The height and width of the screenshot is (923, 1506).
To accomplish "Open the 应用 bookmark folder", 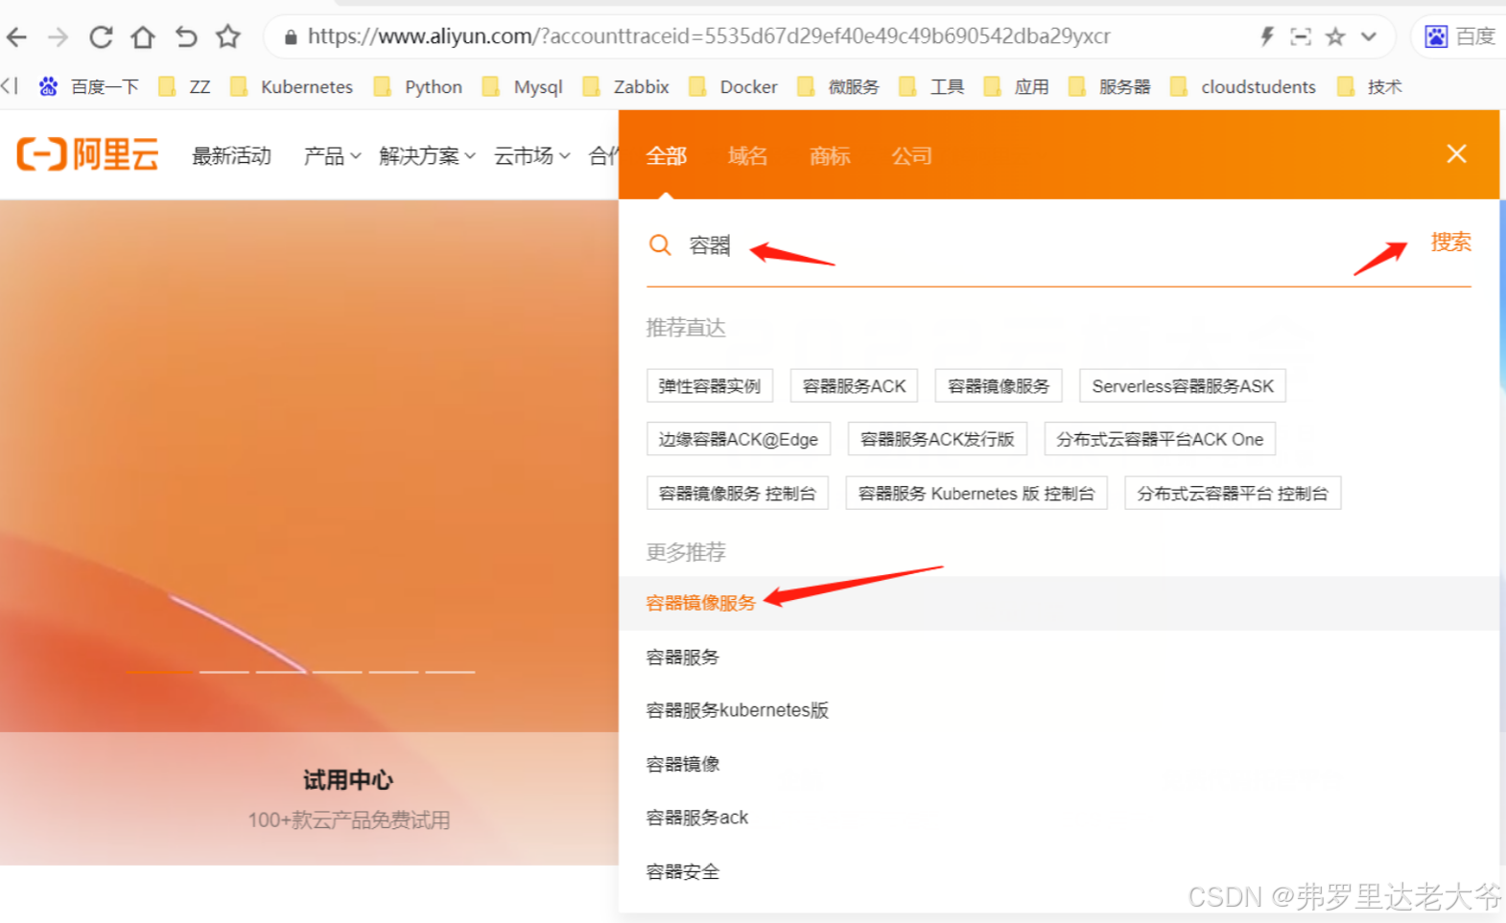I will point(1016,87).
